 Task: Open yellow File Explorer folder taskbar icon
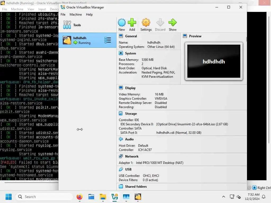(x=103, y=197)
